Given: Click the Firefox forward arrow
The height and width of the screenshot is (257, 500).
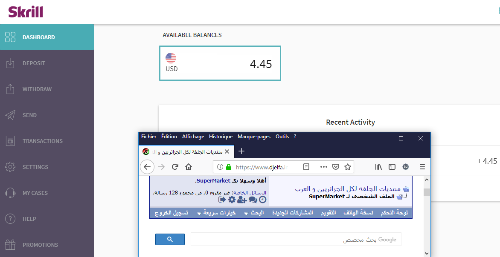Looking at the screenshot, I should (x=161, y=167).
